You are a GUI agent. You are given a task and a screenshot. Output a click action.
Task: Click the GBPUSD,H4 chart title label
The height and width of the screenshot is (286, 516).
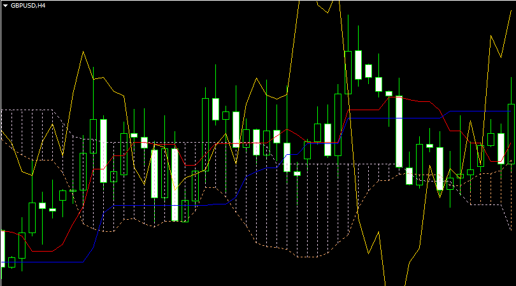(x=28, y=5)
